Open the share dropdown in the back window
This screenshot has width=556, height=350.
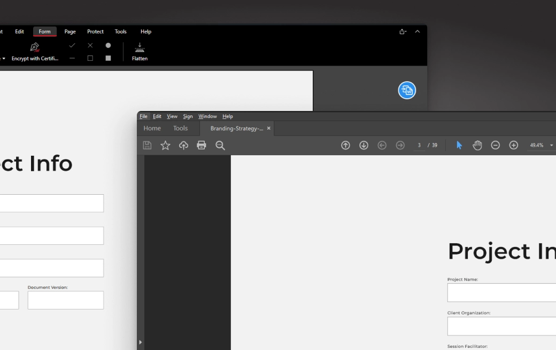click(403, 31)
